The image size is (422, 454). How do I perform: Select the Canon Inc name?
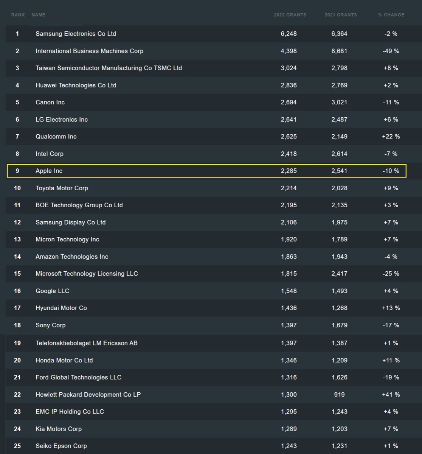50,102
